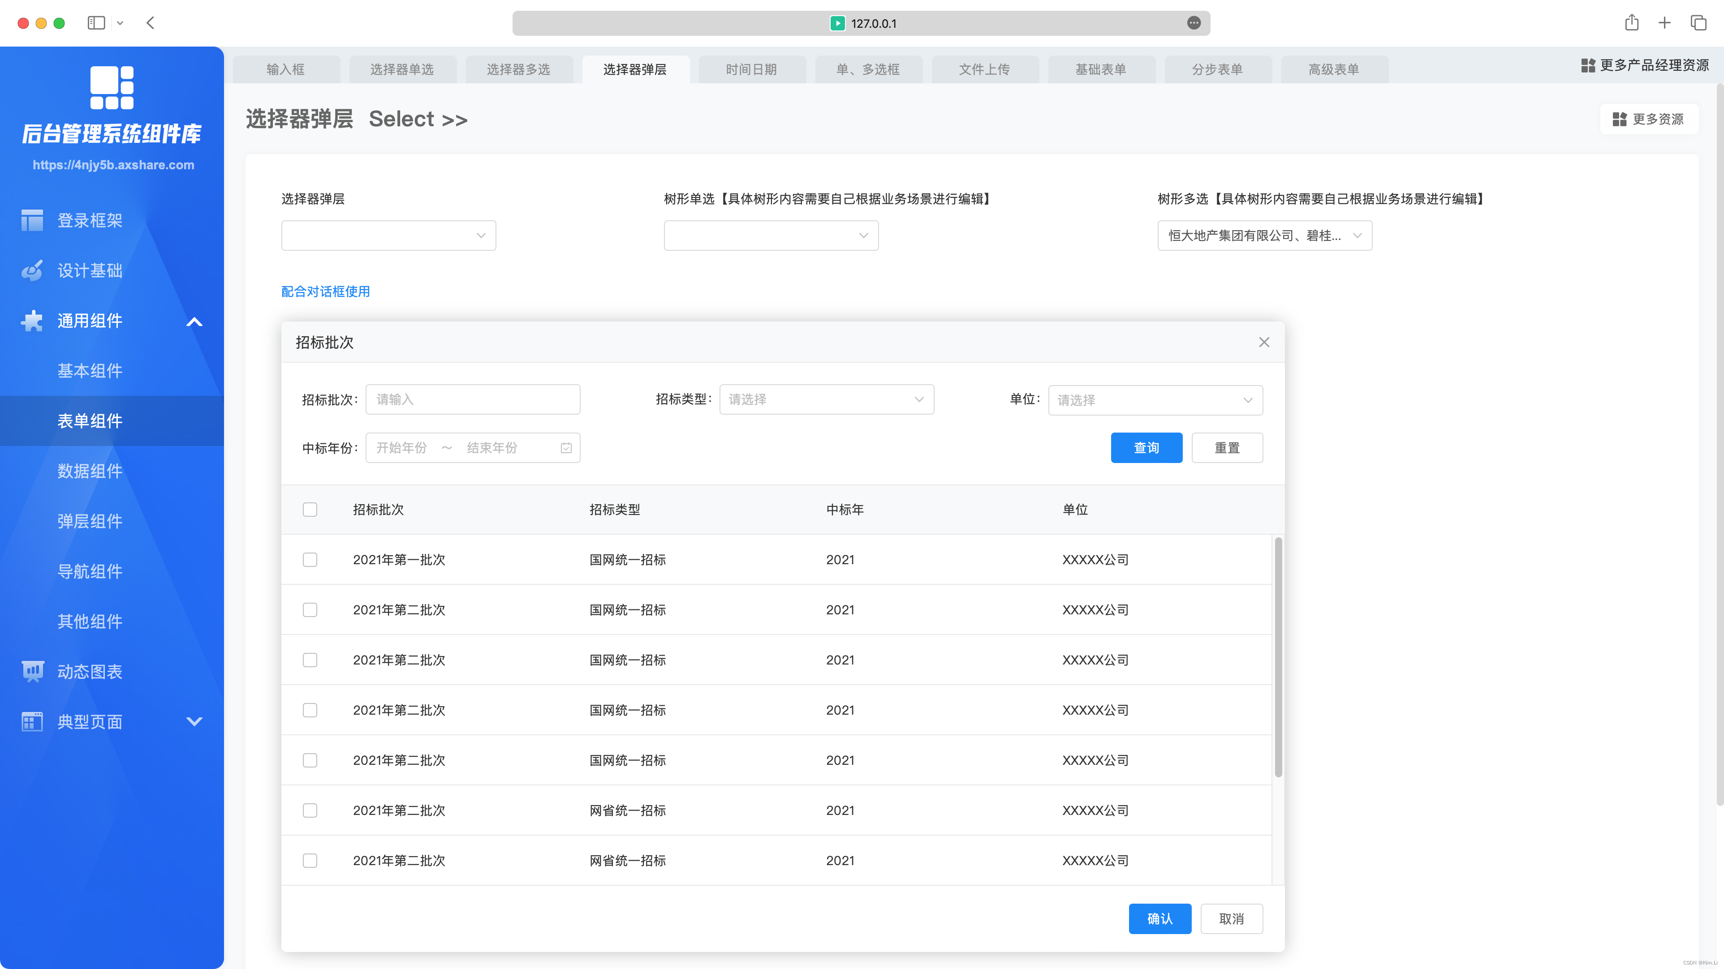The height and width of the screenshot is (969, 1724).
Task: Click the 更多资源 grid icon
Action: (x=1620, y=119)
